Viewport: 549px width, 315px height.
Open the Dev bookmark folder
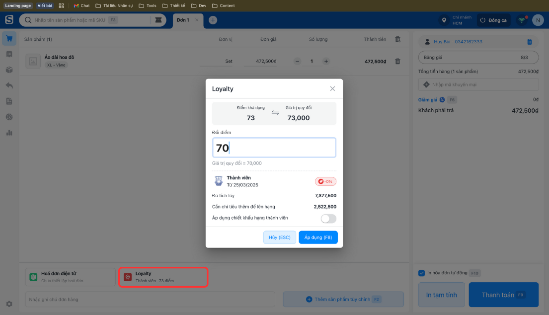(x=199, y=5)
